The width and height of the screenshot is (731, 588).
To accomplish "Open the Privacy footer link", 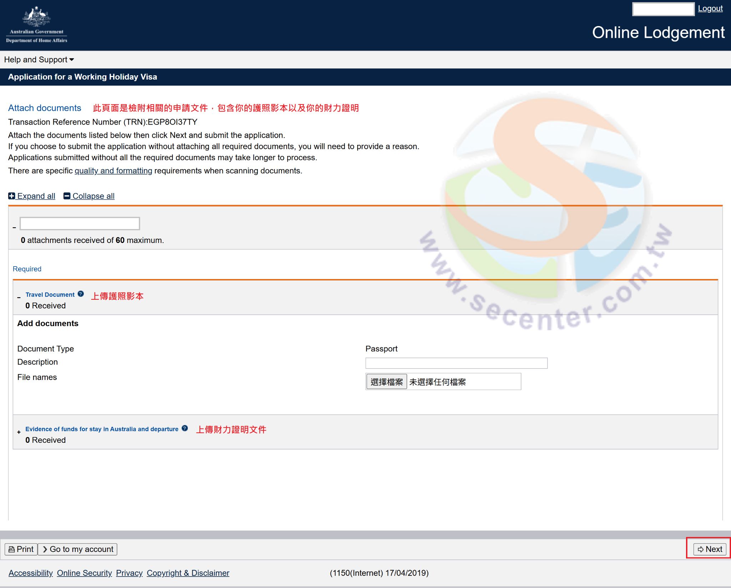I will tap(129, 573).
